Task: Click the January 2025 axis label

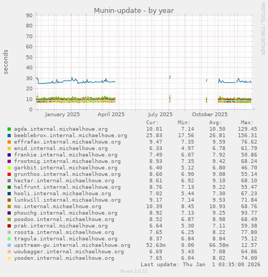Action: click(x=63, y=115)
